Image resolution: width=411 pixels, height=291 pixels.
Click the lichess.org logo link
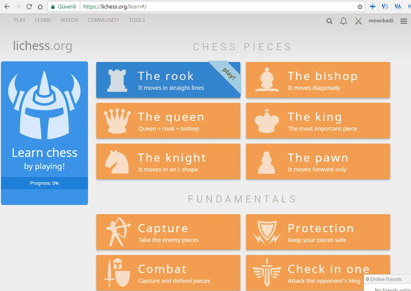pos(42,46)
